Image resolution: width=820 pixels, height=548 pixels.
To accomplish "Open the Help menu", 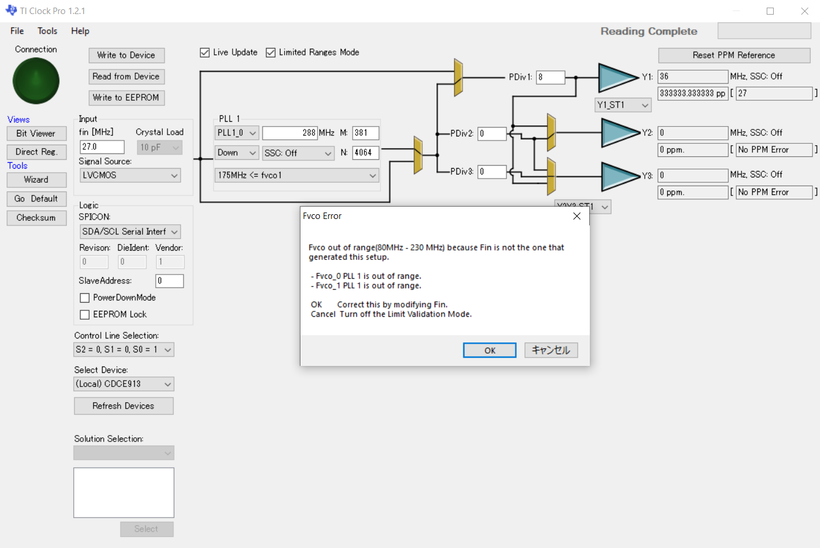I will pos(80,31).
